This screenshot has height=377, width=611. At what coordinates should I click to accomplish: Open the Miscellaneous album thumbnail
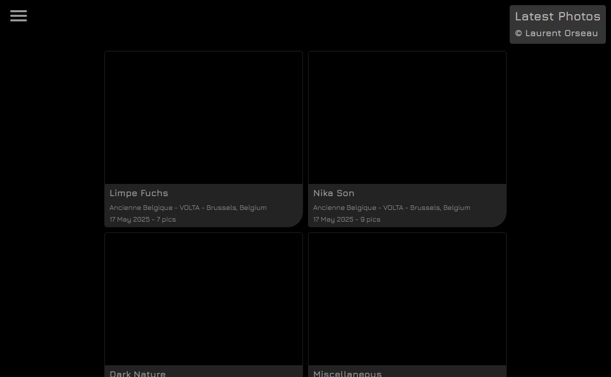coord(407,299)
